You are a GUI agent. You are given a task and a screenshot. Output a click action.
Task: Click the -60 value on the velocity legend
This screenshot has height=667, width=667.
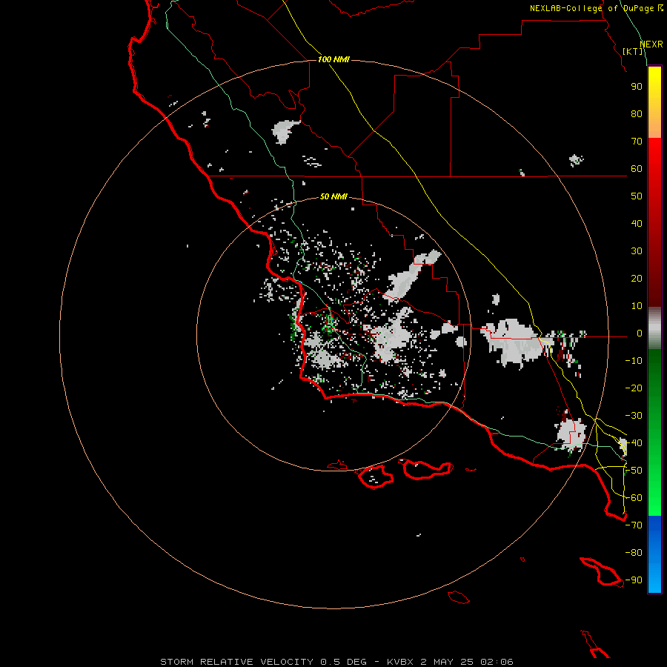[x=634, y=497]
